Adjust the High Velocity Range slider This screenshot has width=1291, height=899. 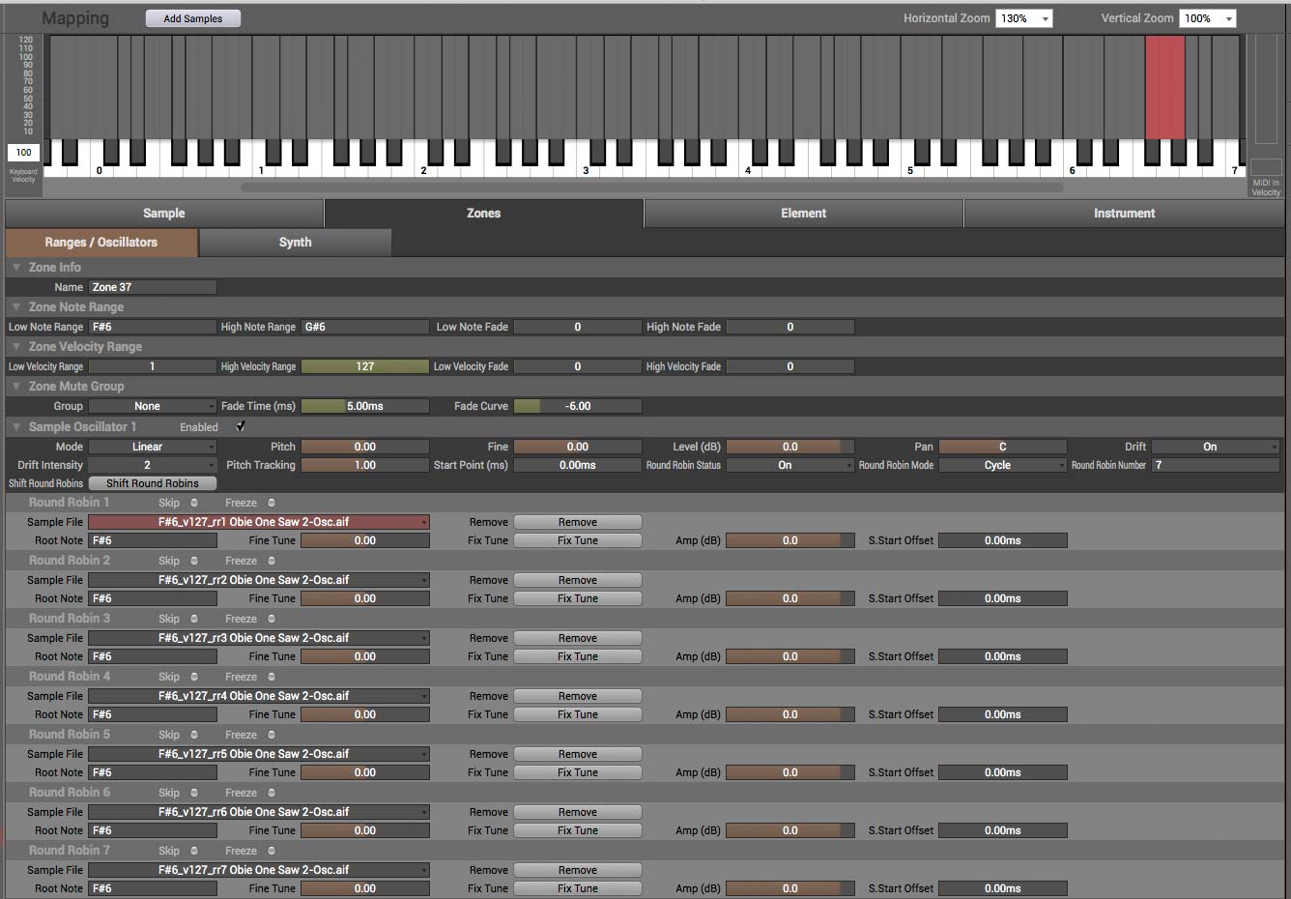pos(364,366)
